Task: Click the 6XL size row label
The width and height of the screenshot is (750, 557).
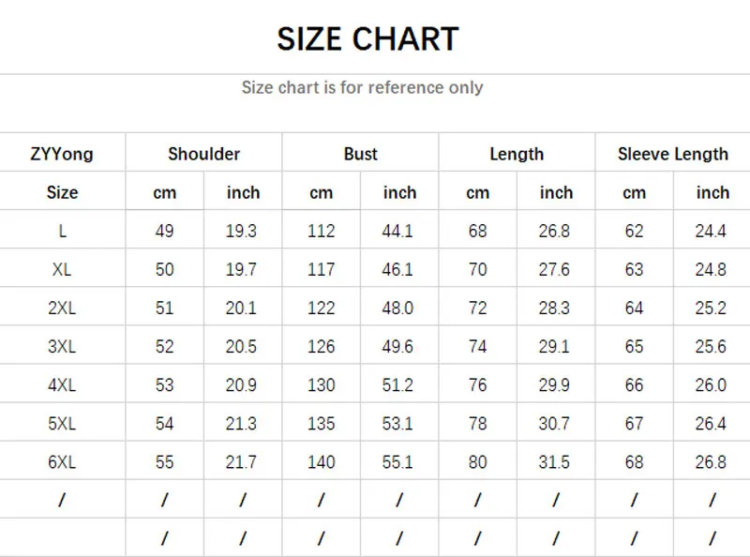Action: 62,462
